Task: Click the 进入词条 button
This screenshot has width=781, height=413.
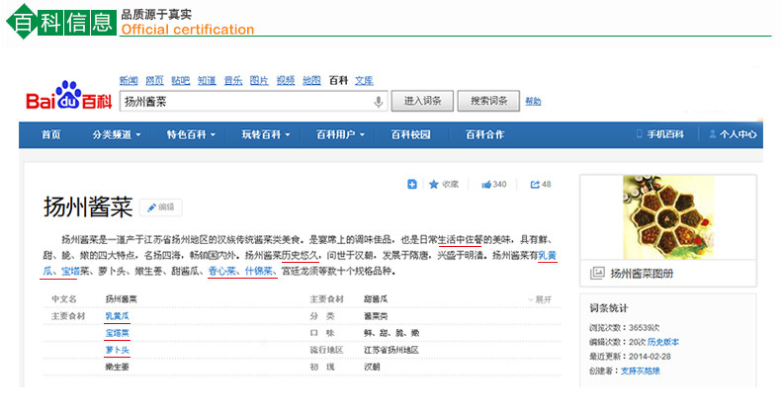Action: coord(422,101)
